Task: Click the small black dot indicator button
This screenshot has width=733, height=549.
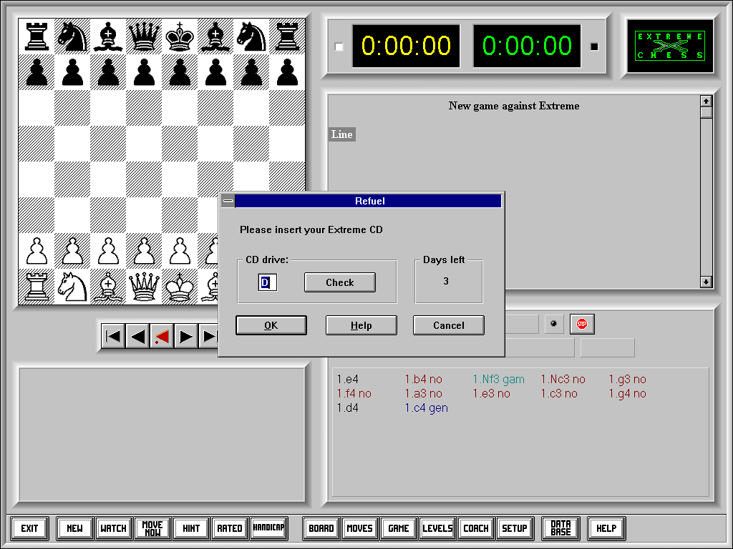Action: pyautogui.click(x=554, y=324)
